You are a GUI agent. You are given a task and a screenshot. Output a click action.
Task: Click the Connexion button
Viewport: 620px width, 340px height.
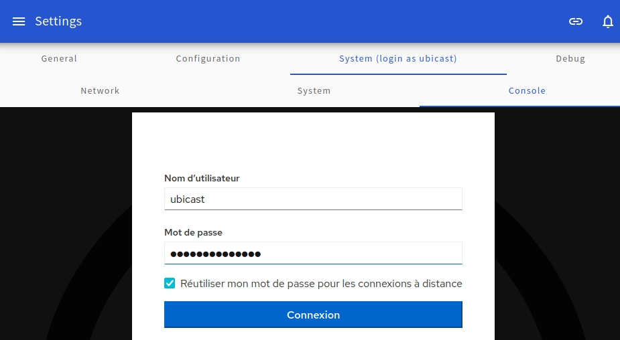(x=313, y=315)
